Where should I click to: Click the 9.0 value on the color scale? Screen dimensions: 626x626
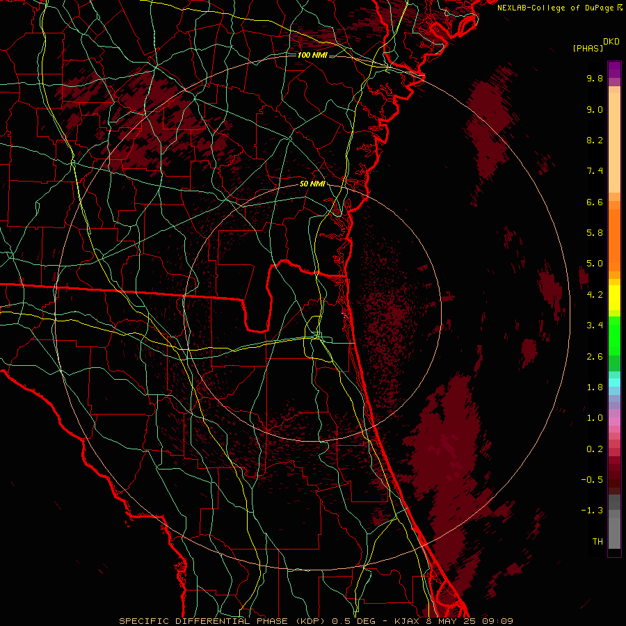pyautogui.click(x=595, y=109)
